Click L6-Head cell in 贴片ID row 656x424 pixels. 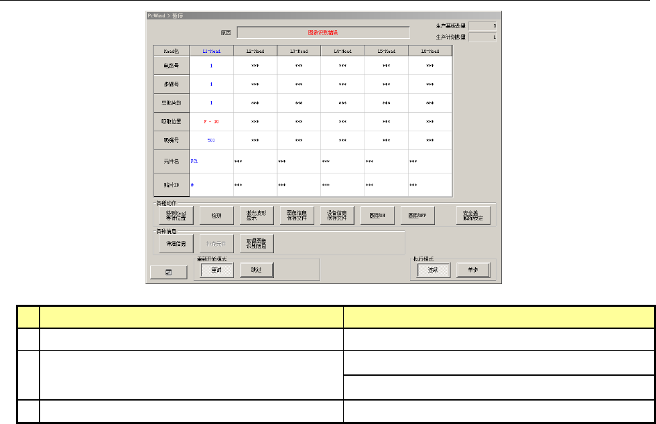click(430, 185)
